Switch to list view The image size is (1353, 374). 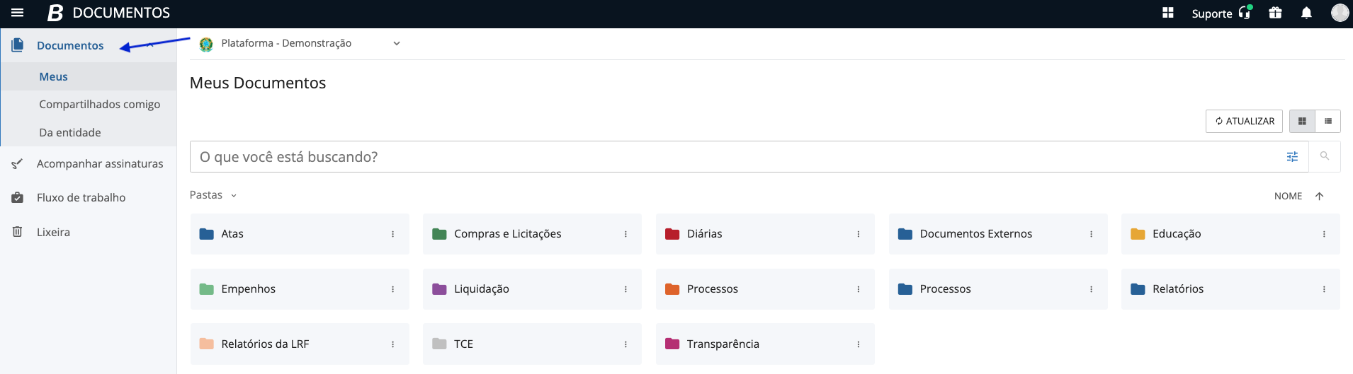[1328, 122]
